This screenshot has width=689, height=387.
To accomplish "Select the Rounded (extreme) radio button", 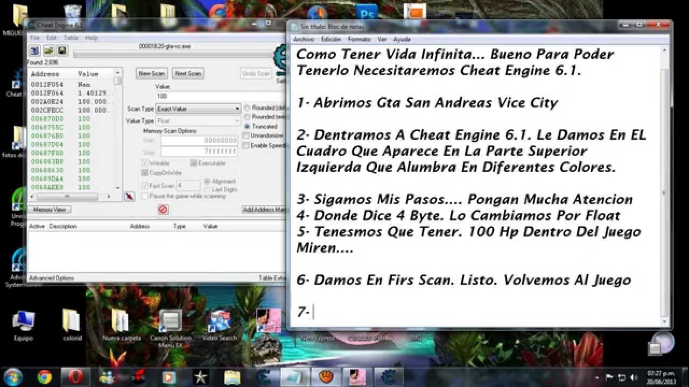I will [x=247, y=117].
